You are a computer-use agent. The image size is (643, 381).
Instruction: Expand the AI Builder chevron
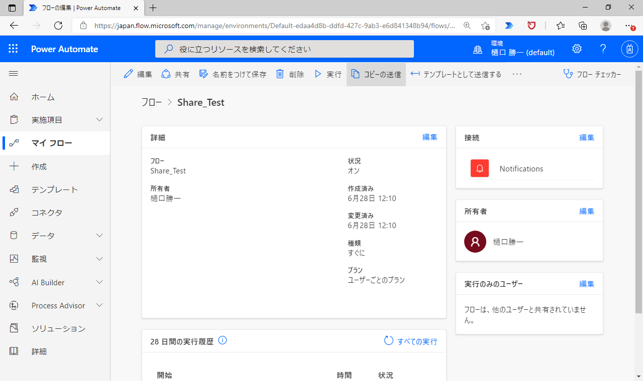(99, 282)
